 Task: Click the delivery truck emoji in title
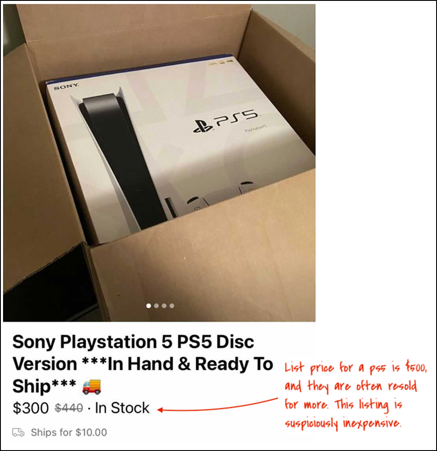(x=91, y=387)
